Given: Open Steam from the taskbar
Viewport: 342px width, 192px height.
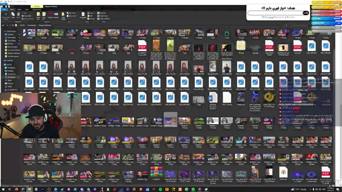Looking at the screenshot, I should [62, 189].
